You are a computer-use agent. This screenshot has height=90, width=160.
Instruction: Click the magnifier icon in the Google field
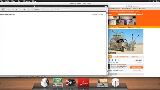click(x=131, y=6)
